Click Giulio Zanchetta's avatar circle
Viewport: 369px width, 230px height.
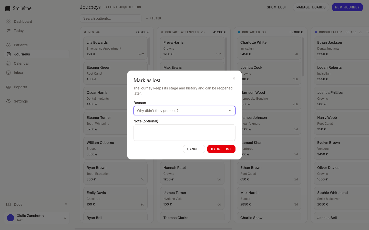pos(11,218)
